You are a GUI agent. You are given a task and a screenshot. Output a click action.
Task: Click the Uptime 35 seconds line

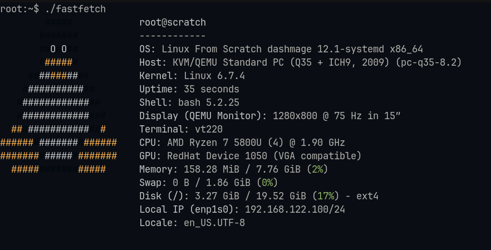click(189, 89)
